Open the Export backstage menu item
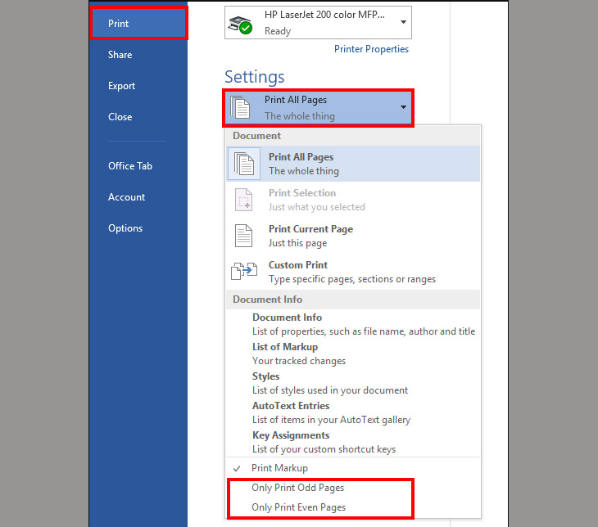The width and height of the screenshot is (598, 527). [121, 86]
